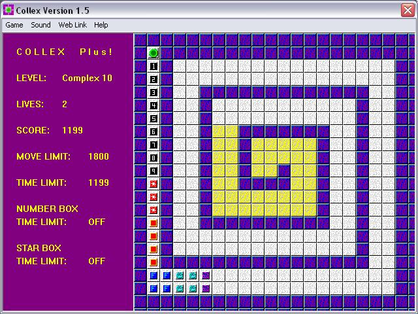The width and height of the screenshot is (418, 314).
Task: Click the middle of the three star boxes
Action: click(x=153, y=197)
